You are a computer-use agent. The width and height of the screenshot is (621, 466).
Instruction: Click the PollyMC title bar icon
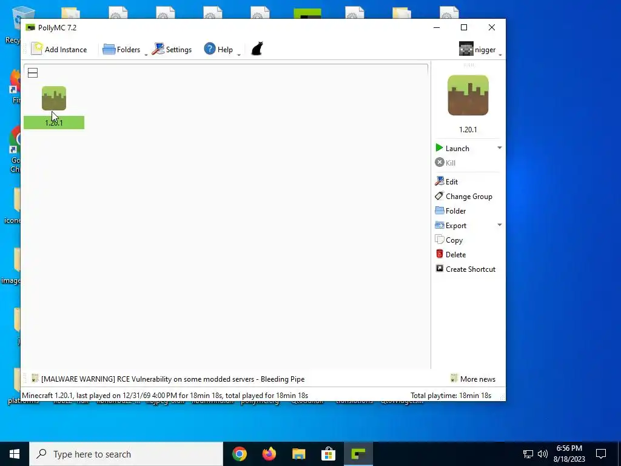[x=30, y=27]
